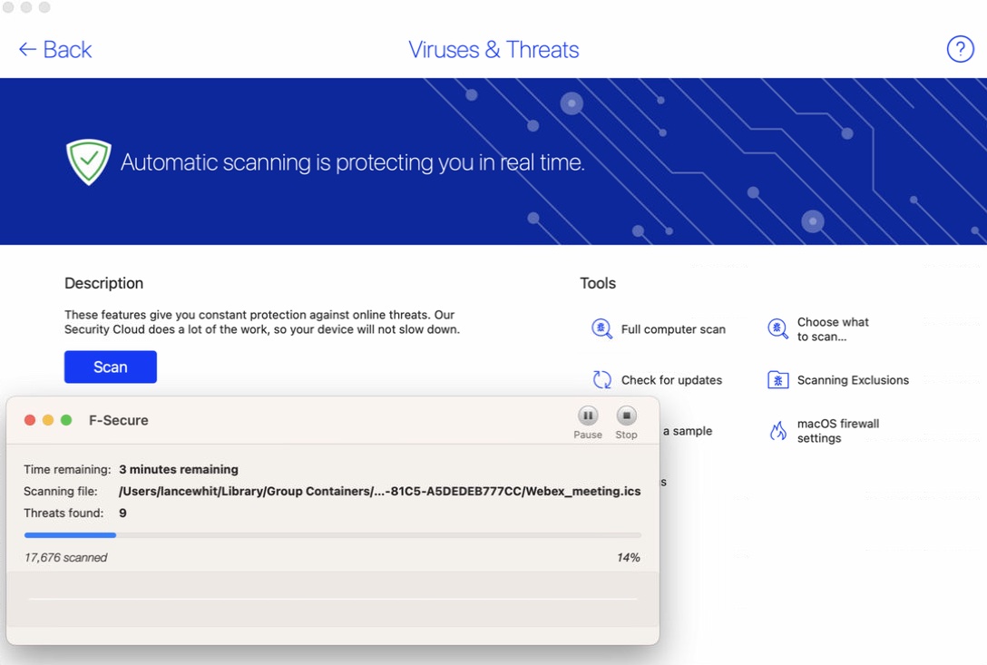Click the 'Tools' heading
Screen dimensions: 987x665
tap(597, 283)
